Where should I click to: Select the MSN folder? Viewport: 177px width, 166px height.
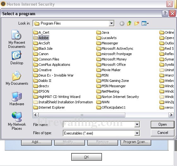pos(103,75)
